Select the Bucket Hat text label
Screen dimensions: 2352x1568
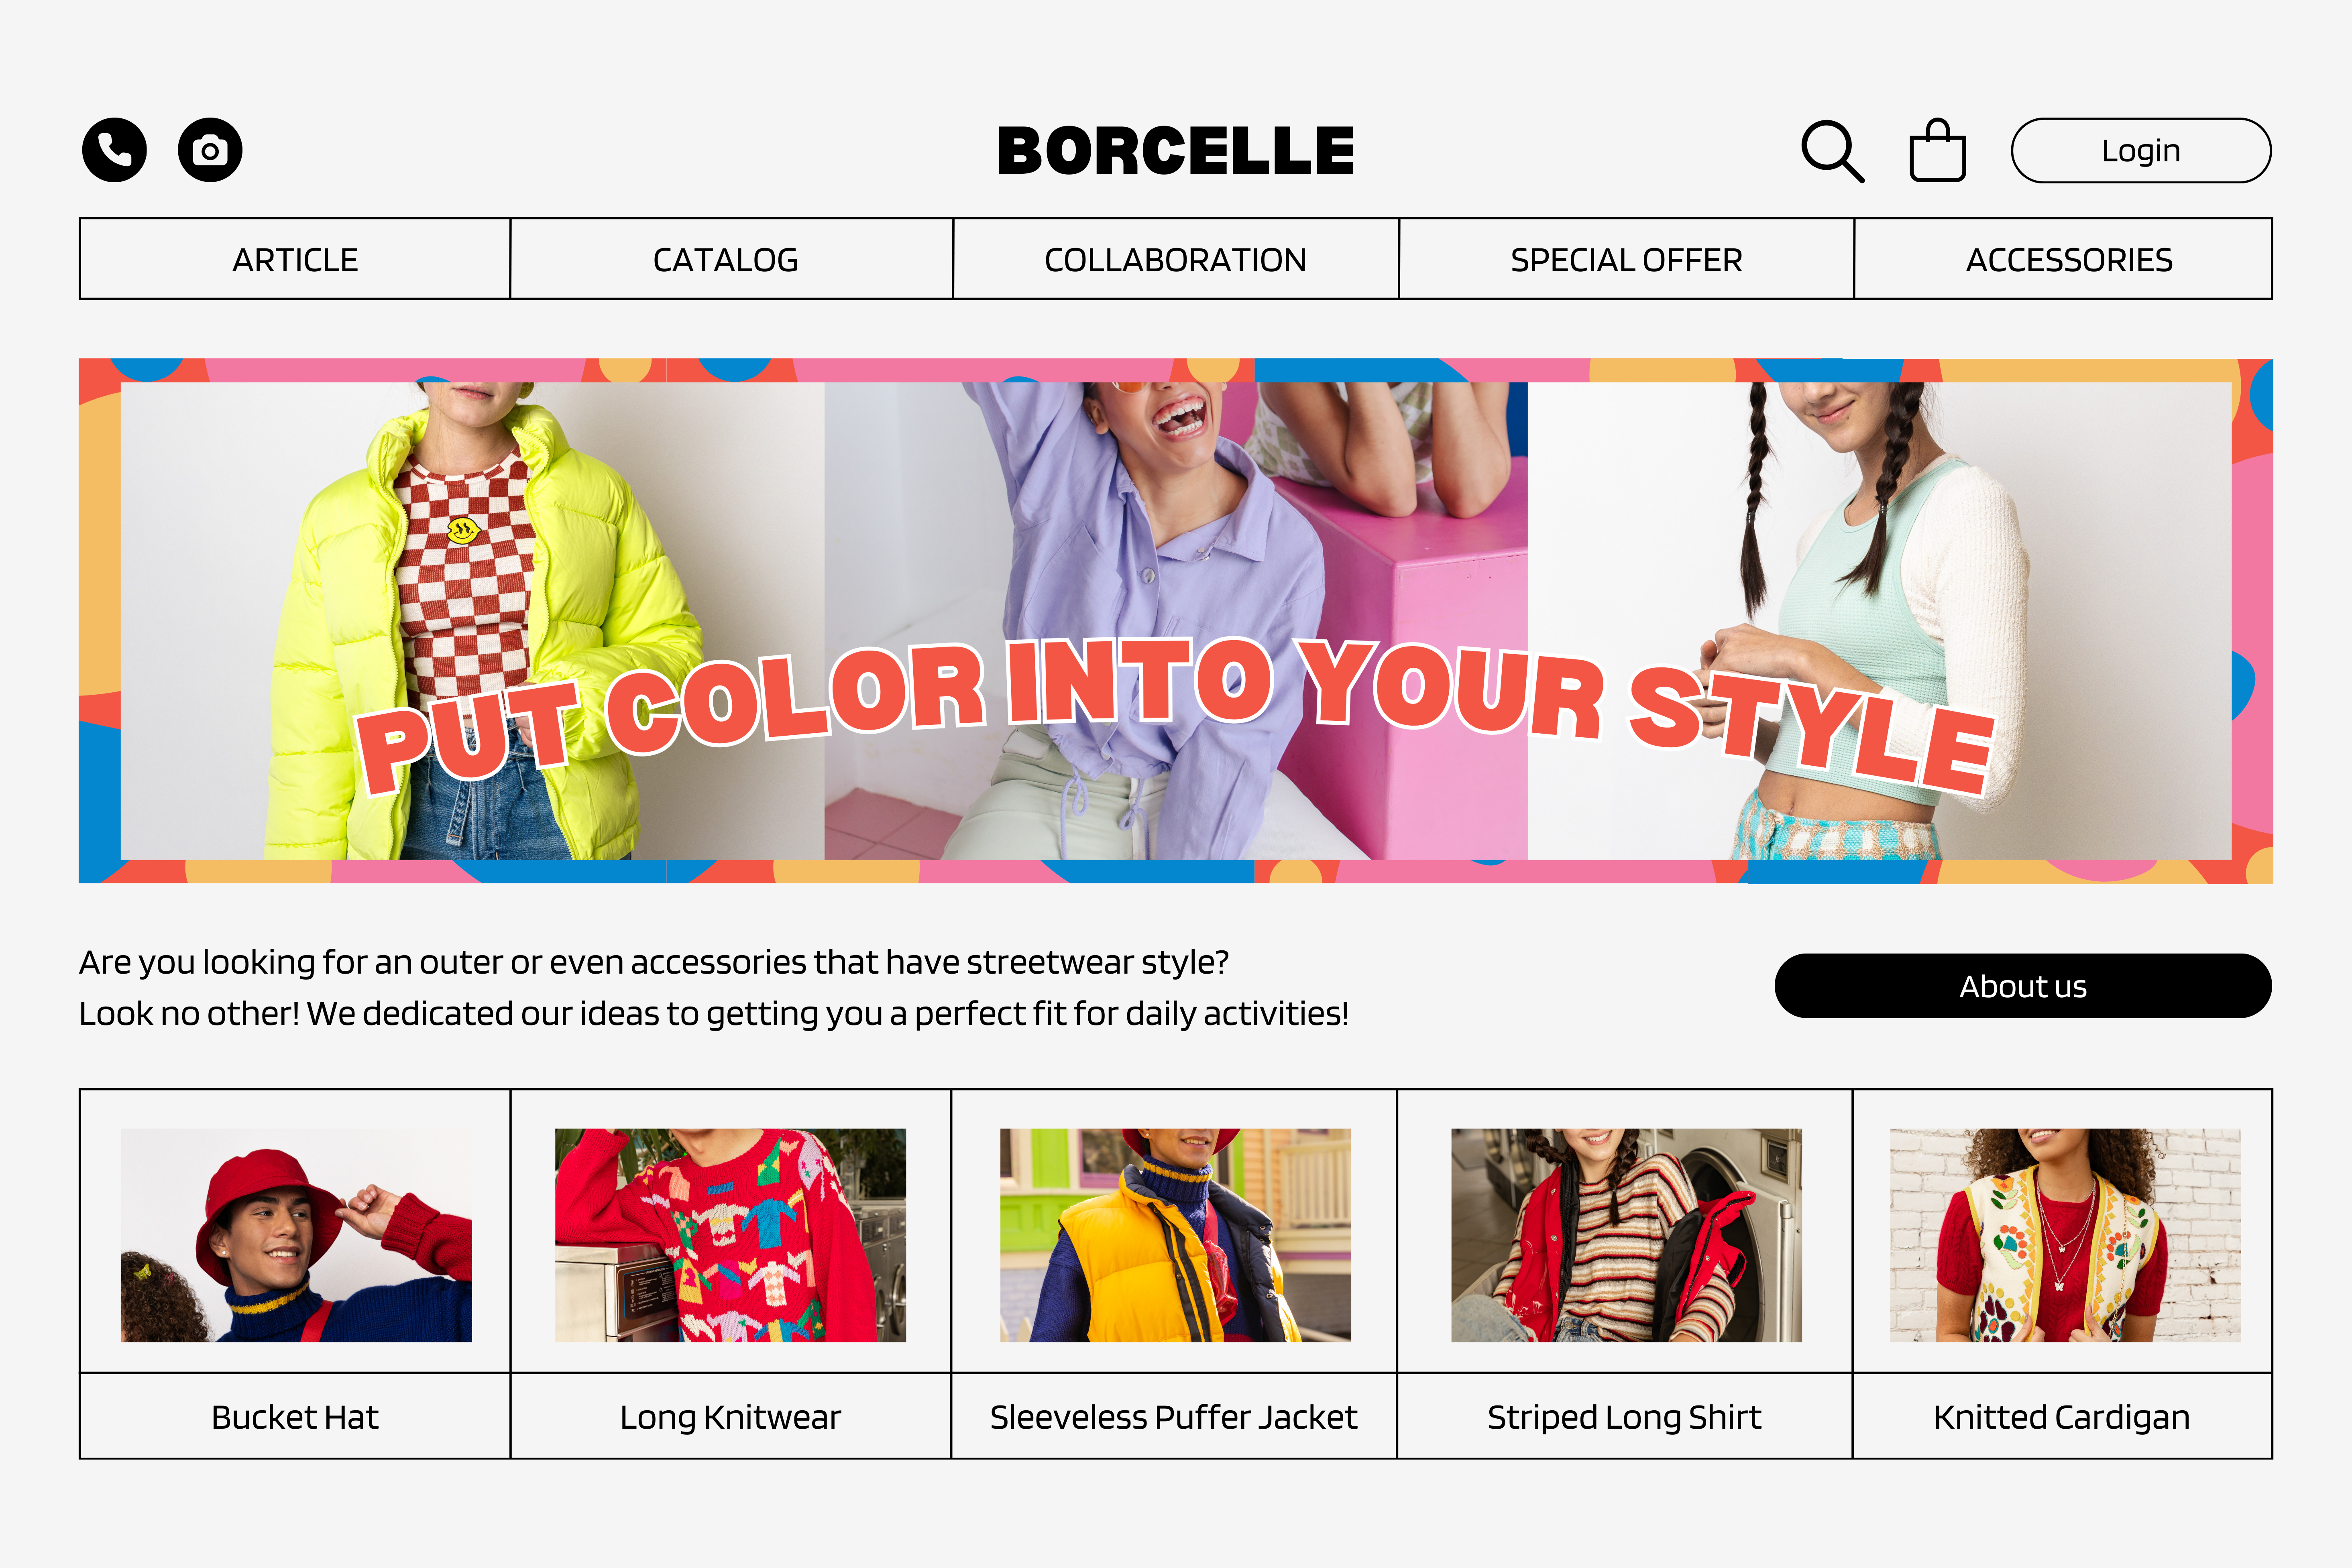pos(295,1417)
